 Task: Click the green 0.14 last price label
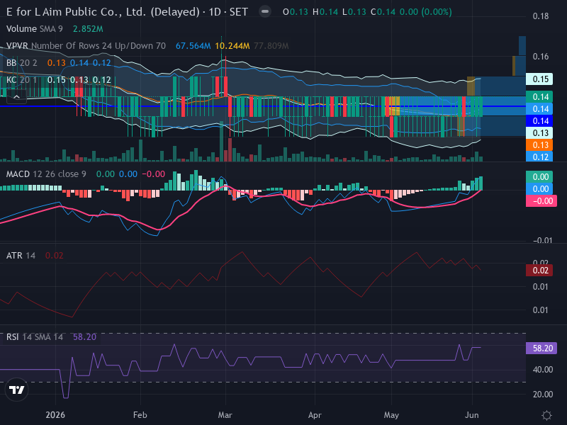point(539,97)
